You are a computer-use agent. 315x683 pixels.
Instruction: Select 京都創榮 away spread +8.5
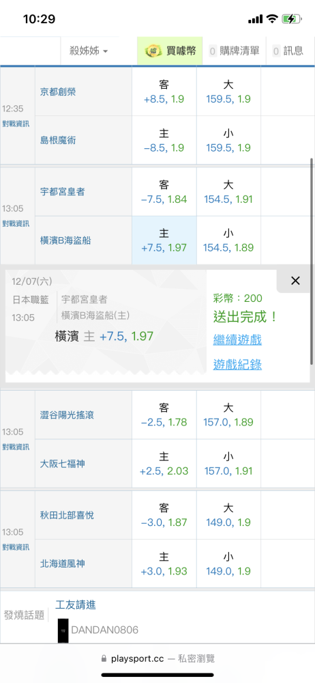(164, 92)
